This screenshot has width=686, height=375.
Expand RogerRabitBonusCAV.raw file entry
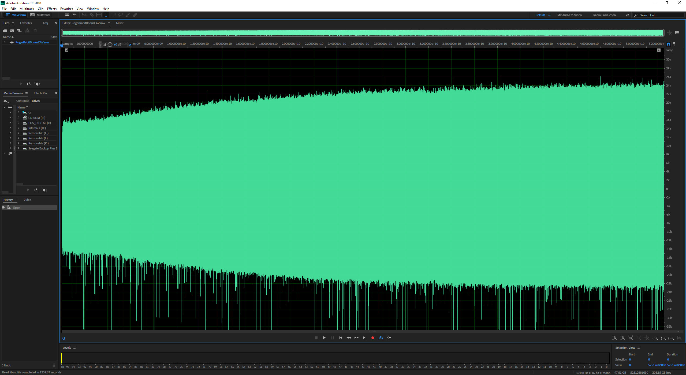(x=4, y=42)
